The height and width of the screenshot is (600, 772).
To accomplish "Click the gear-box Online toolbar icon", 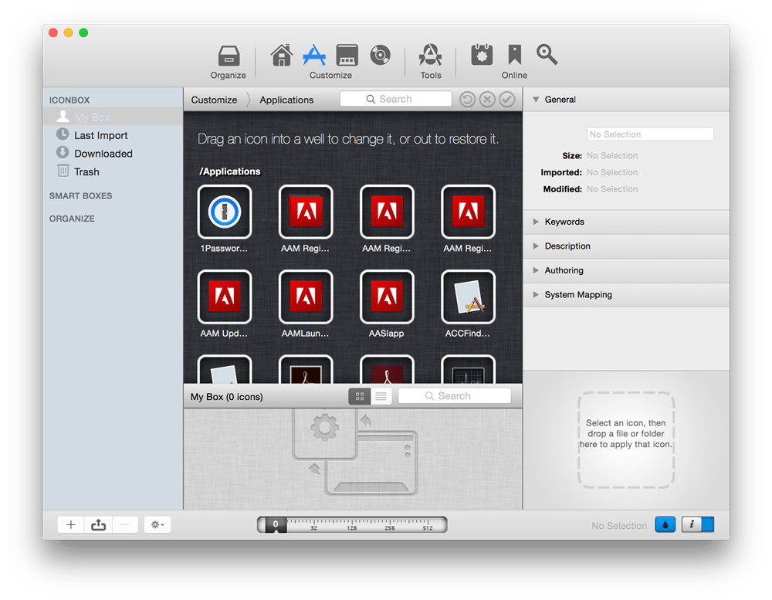I will (x=482, y=55).
